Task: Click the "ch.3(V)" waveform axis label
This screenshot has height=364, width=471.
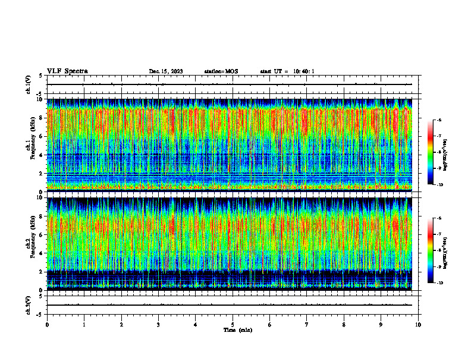Action: [x=28, y=305]
